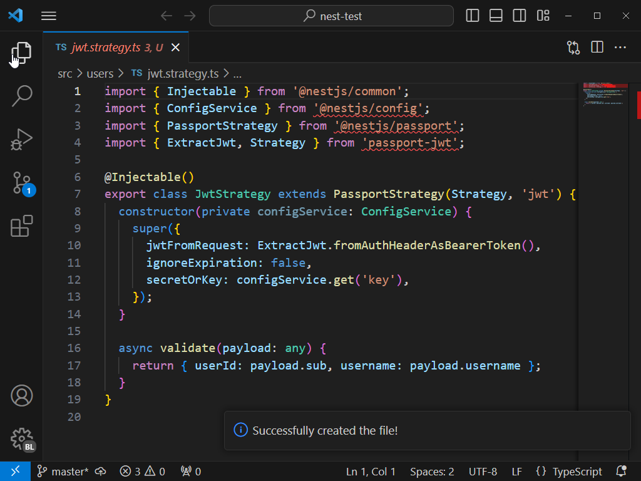Go back with the left arrow
Viewport: 641px width, 481px height.
167,16
